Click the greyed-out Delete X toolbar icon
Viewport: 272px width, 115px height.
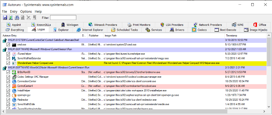click(x=28, y=18)
